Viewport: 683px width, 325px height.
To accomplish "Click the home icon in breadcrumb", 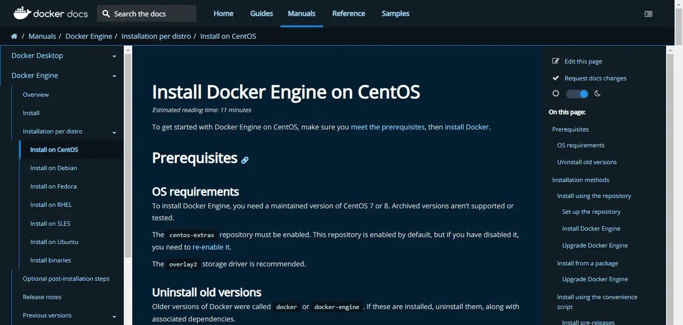I will point(14,36).
